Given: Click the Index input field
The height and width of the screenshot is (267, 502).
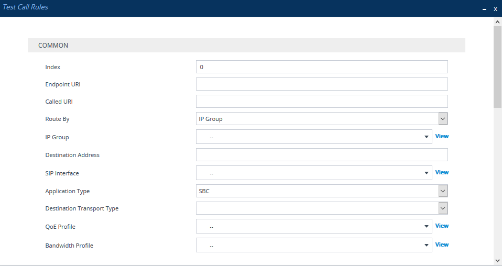Looking at the screenshot, I should click(321, 67).
